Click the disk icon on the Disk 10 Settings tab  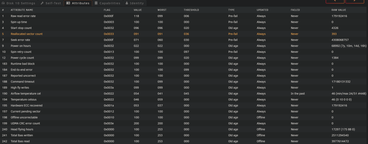click(3, 3)
